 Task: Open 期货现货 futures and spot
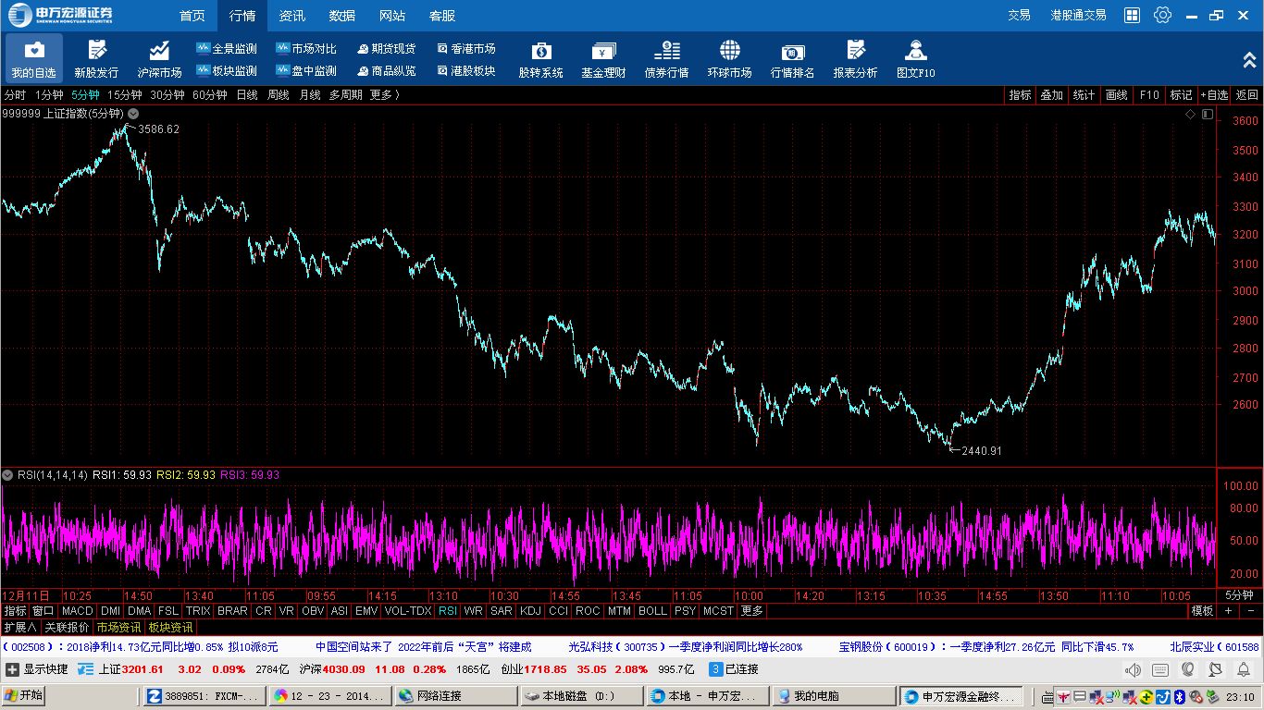click(386, 48)
